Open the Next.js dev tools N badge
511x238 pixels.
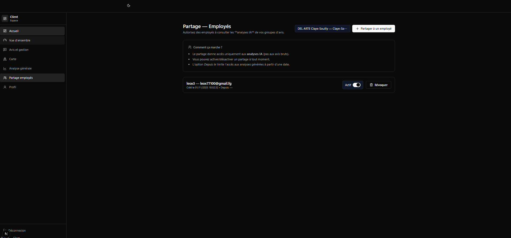coord(6,234)
